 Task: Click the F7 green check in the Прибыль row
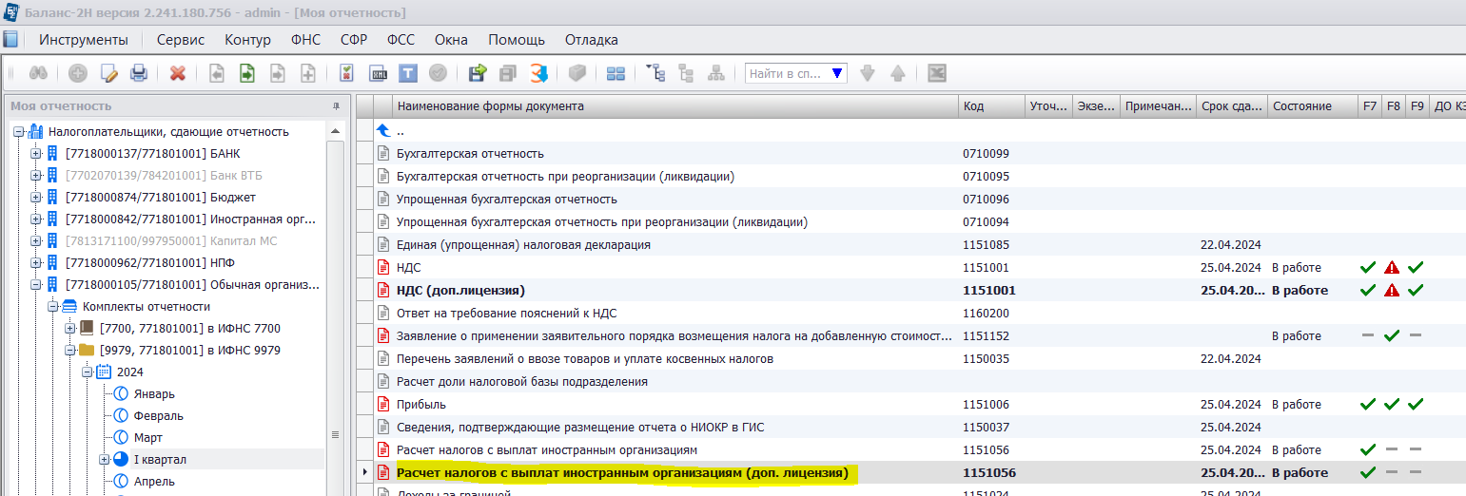[x=1368, y=404]
